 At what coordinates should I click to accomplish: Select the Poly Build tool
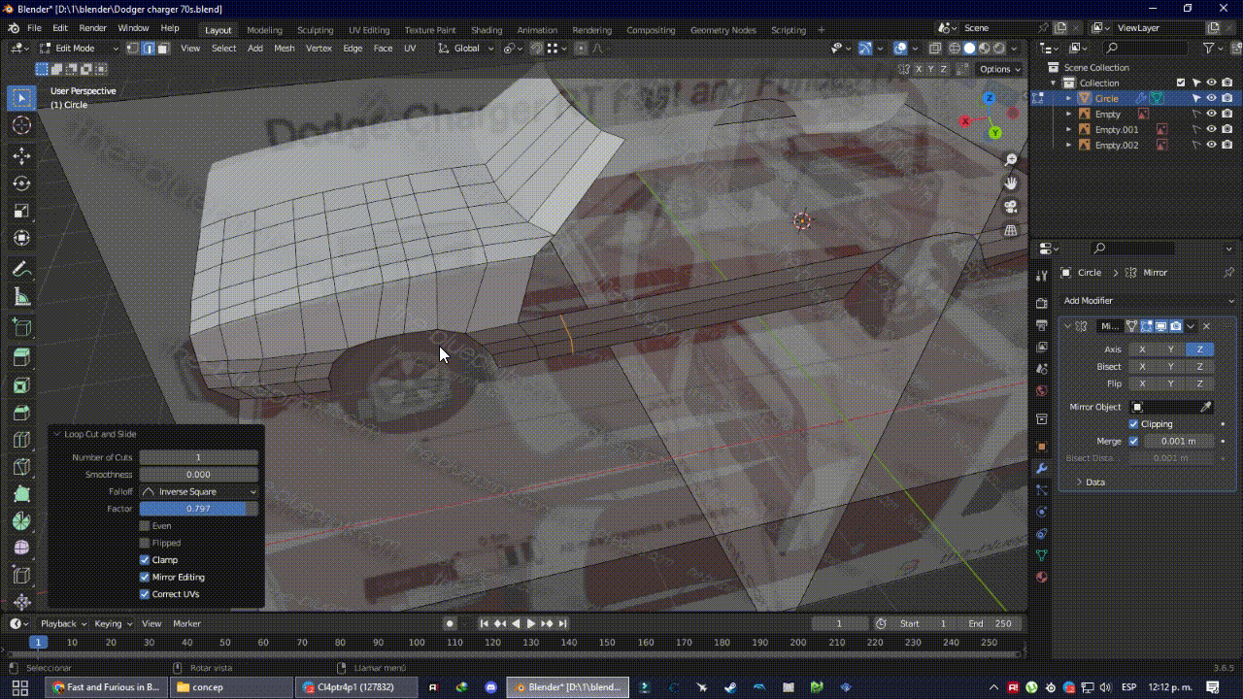[21, 494]
